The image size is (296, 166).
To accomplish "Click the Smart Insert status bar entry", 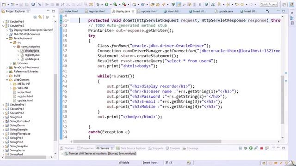I will [x=150, y=162].
